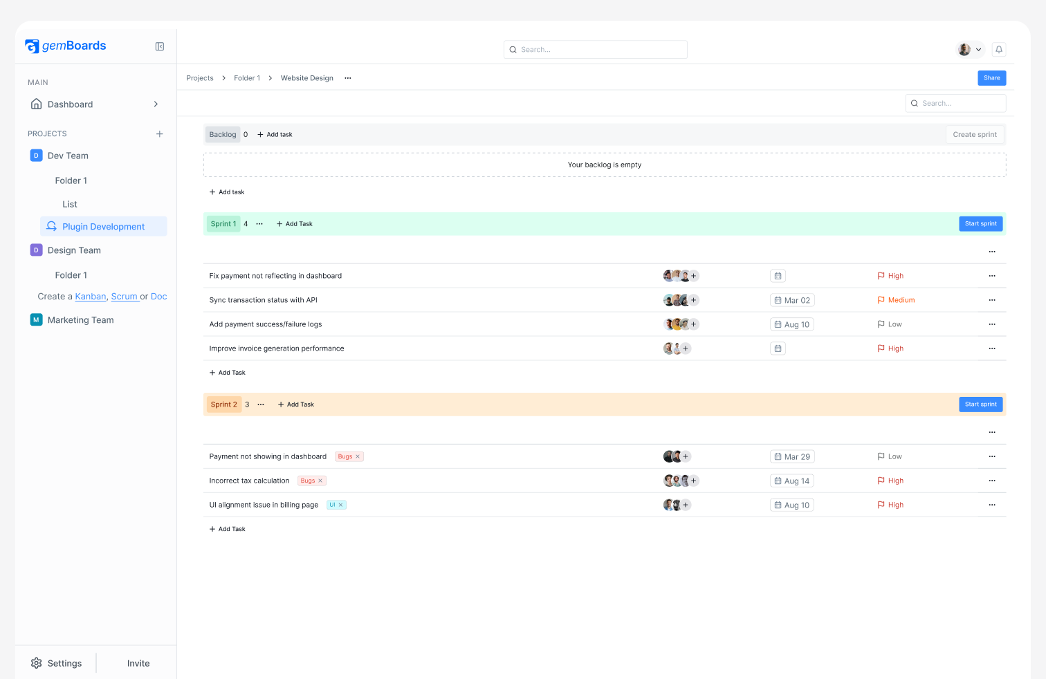This screenshot has width=1046, height=679.
Task: Click the board search field
Action: pyautogui.click(x=955, y=102)
